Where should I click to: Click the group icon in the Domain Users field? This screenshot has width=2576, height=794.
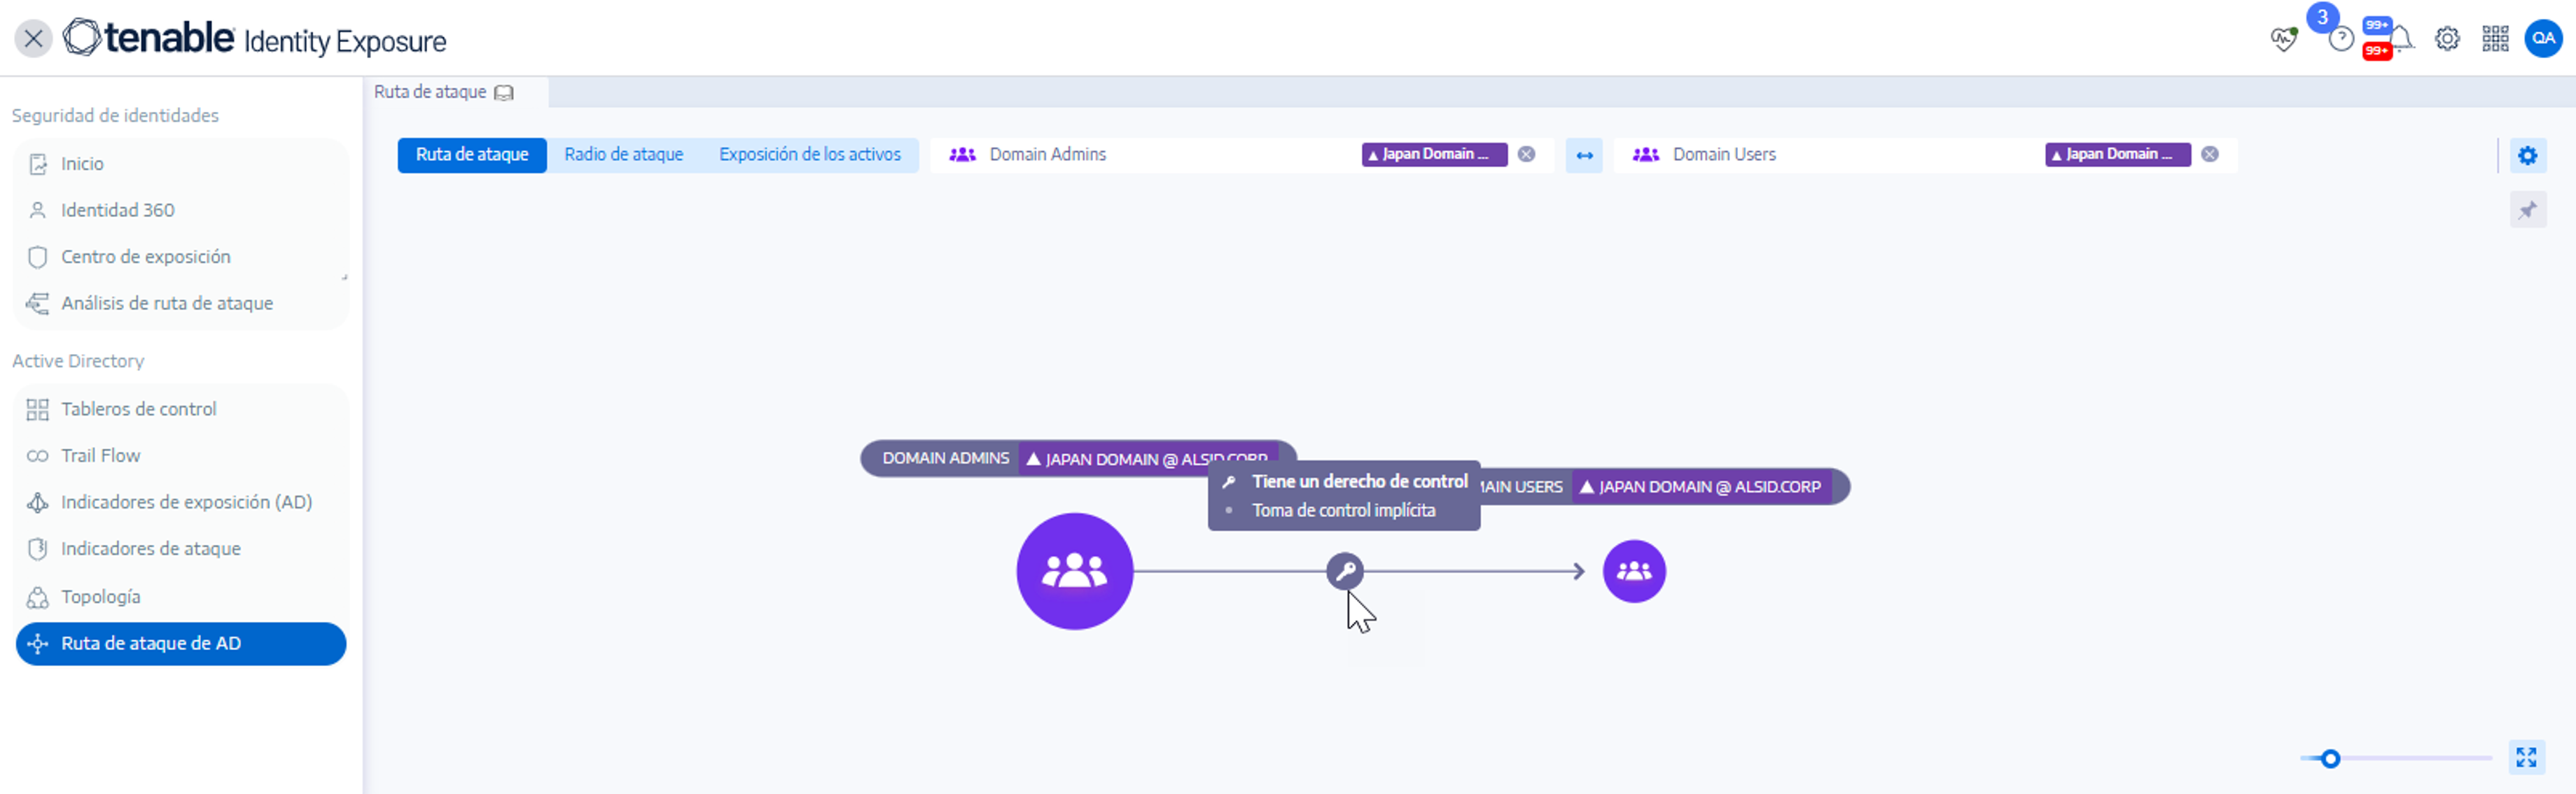click(x=1646, y=155)
